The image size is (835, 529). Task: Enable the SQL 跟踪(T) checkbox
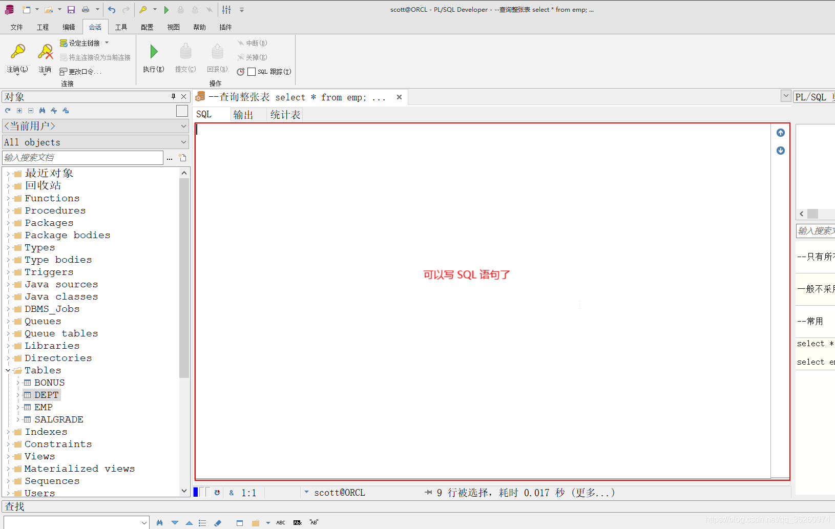point(252,72)
